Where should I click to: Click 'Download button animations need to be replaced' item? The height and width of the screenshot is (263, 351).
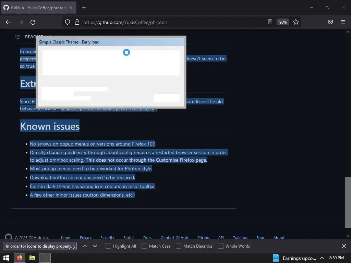point(82,177)
